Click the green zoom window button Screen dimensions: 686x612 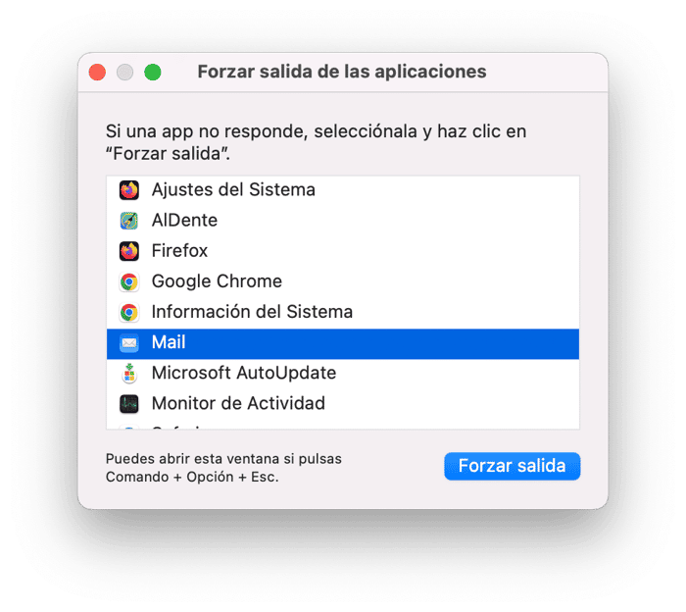pos(153,73)
